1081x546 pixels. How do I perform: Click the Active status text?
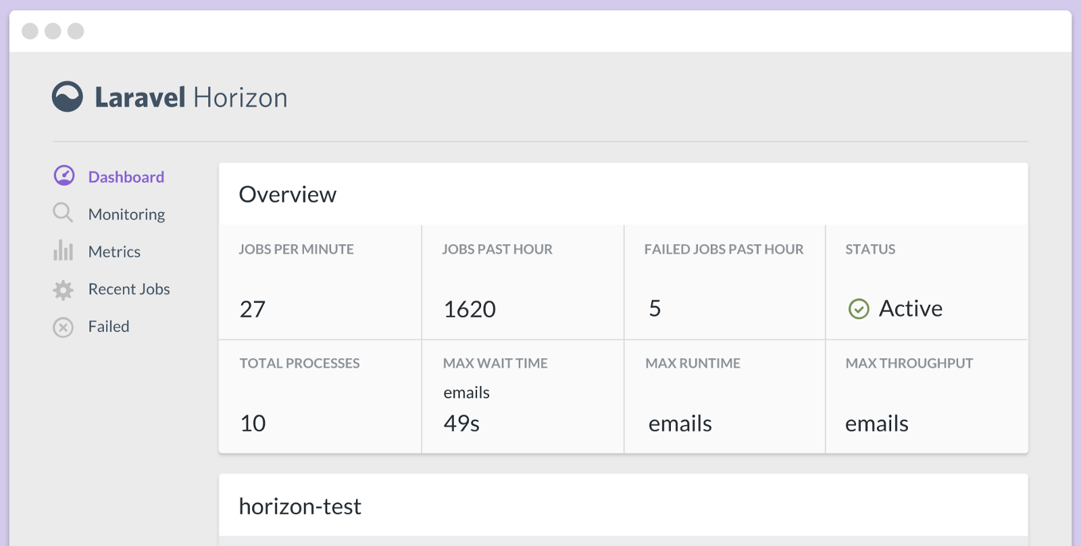pyautogui.click(x=911, y=308)
